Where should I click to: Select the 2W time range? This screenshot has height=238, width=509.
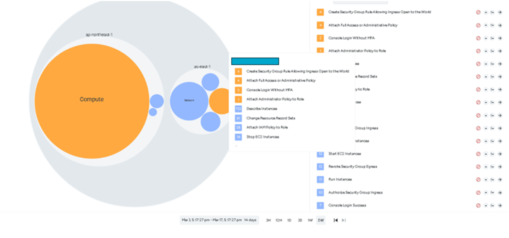coord(320,220)
